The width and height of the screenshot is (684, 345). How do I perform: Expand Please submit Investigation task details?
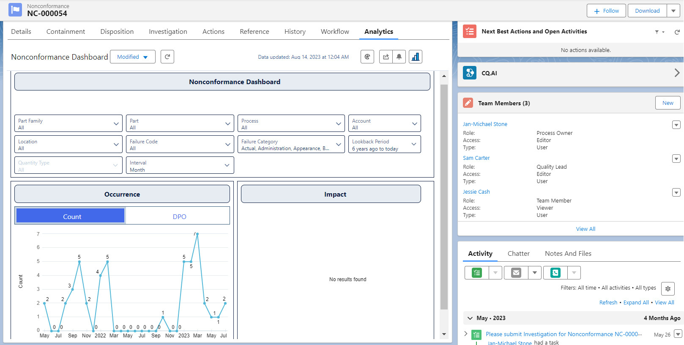click(466, 334)
